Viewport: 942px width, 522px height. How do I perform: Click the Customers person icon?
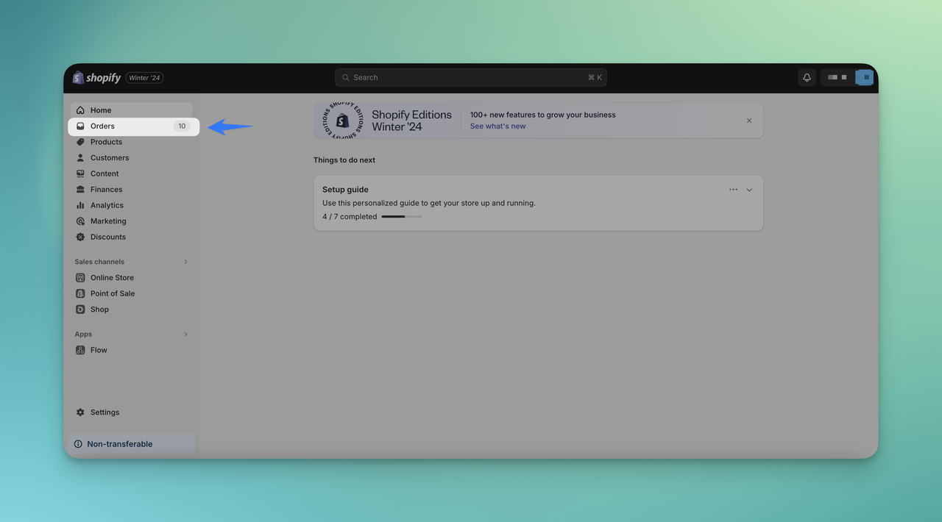(80, 157)
